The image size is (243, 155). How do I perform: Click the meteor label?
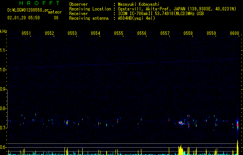tap(55, 12)
